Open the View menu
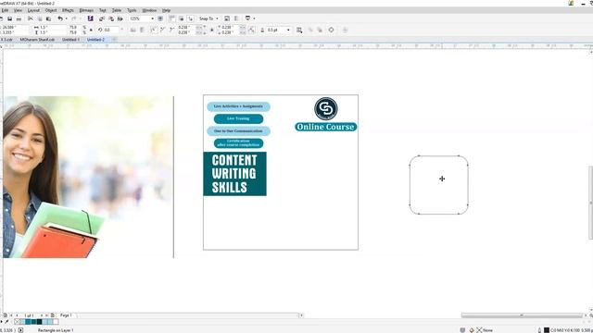 click(18, 10)
